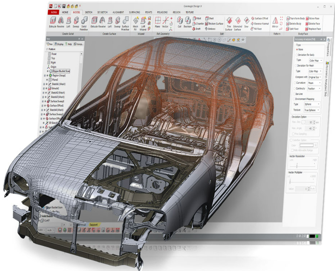Switch to the POLYGONS ribbon tab
This screenshot has height=271, width=335.
point(162,12)
